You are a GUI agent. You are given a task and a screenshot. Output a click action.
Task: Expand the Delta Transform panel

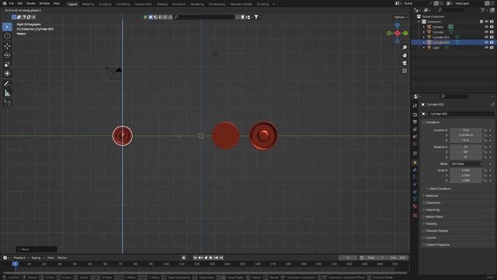pyautogui.click(x=440, y=188)
